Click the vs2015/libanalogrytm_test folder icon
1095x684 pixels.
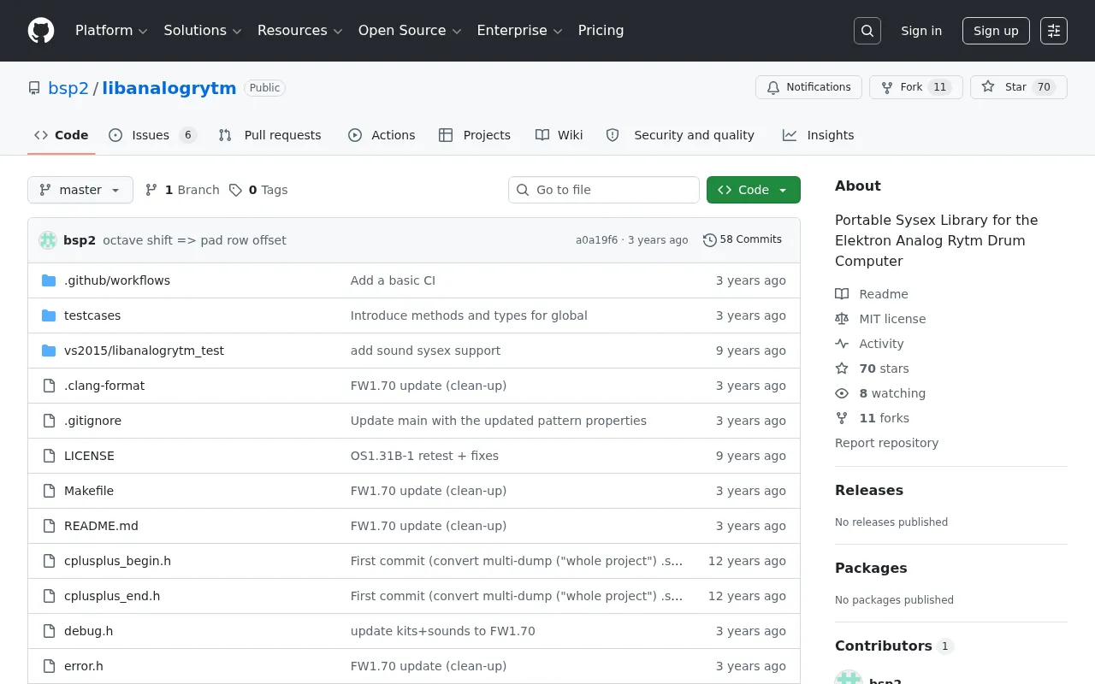click(x=49, y=351)
